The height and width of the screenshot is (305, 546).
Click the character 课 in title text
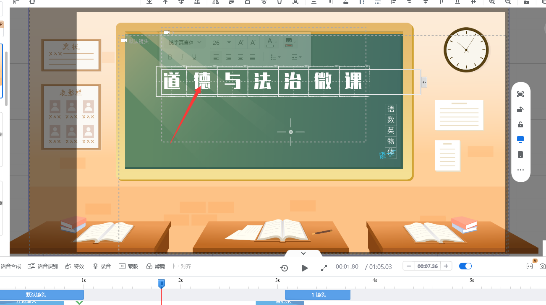tap(353, 81)
